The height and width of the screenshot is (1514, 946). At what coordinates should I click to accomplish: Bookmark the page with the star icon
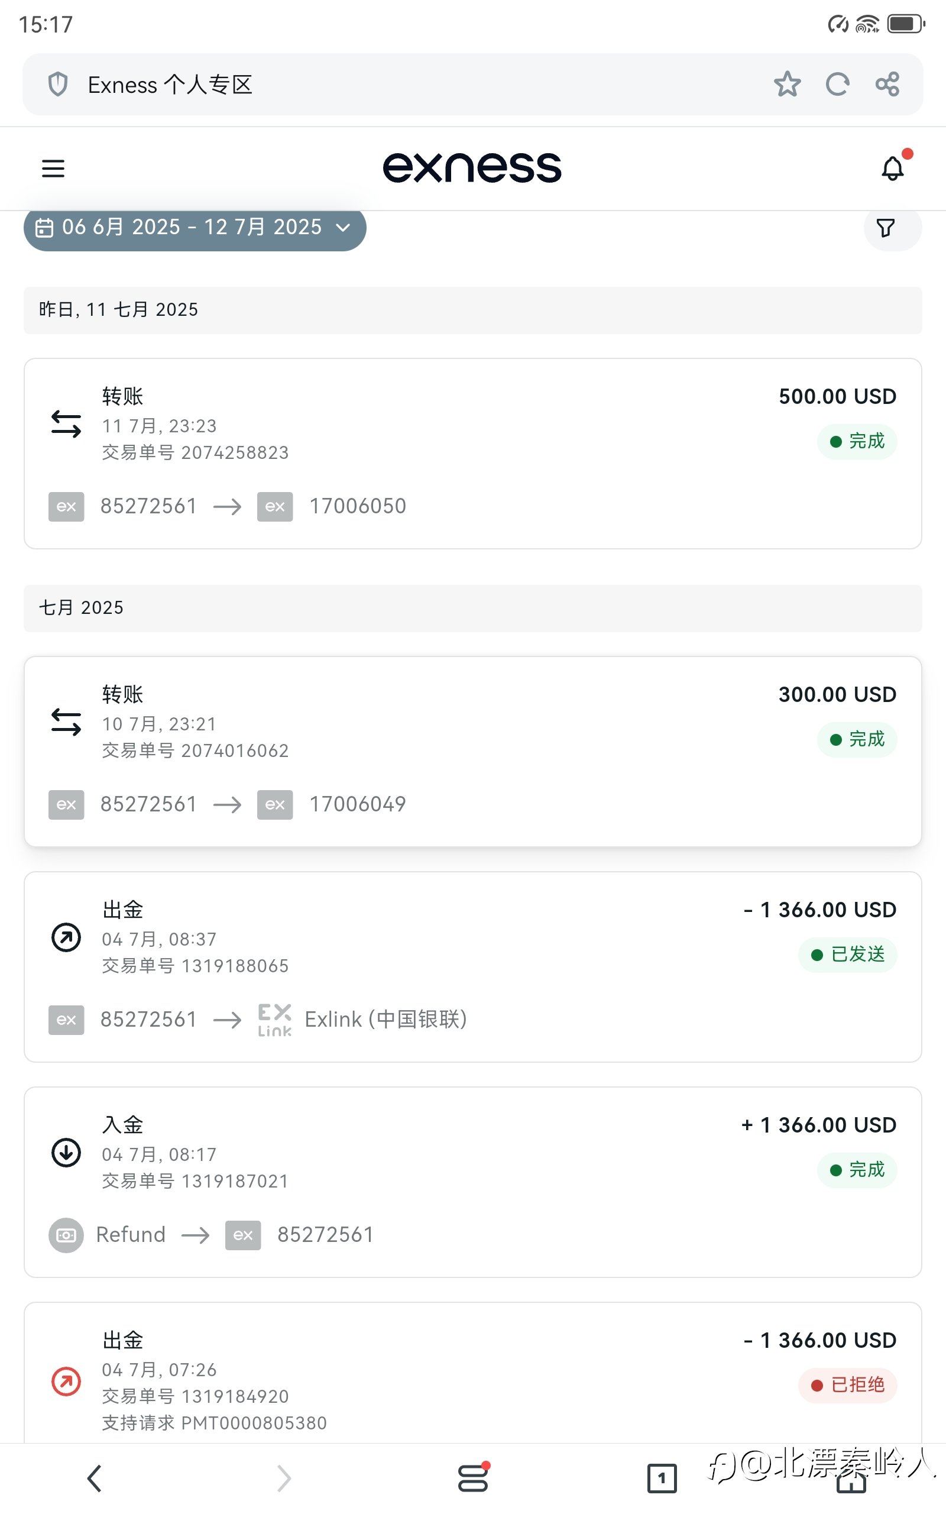(x=787, y=84)
